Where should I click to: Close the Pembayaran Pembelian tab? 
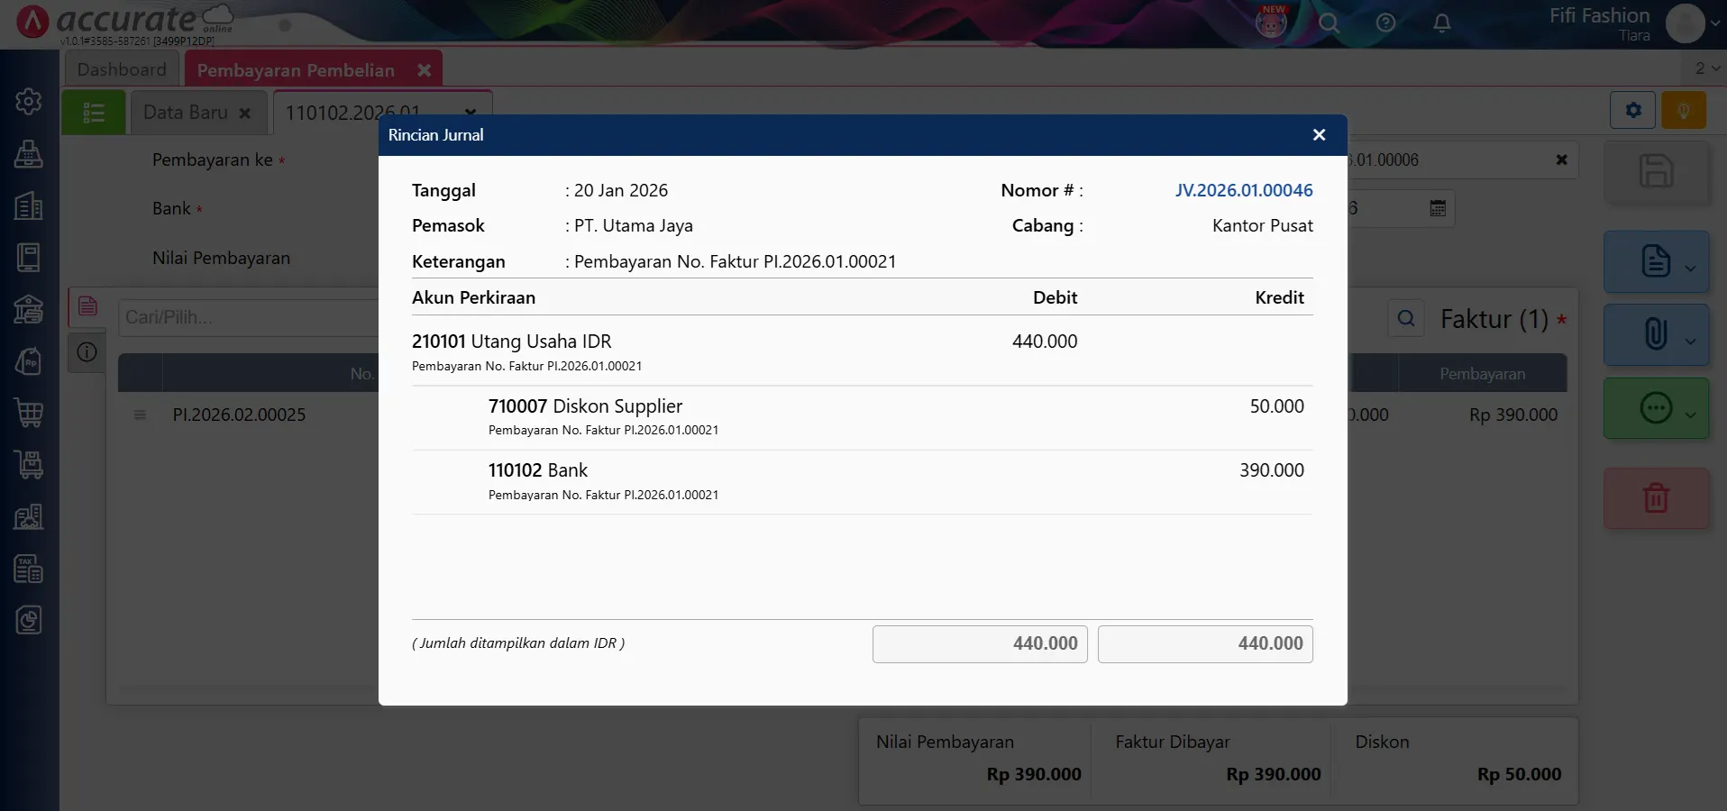pyautogui.click(x=424, y=70)
